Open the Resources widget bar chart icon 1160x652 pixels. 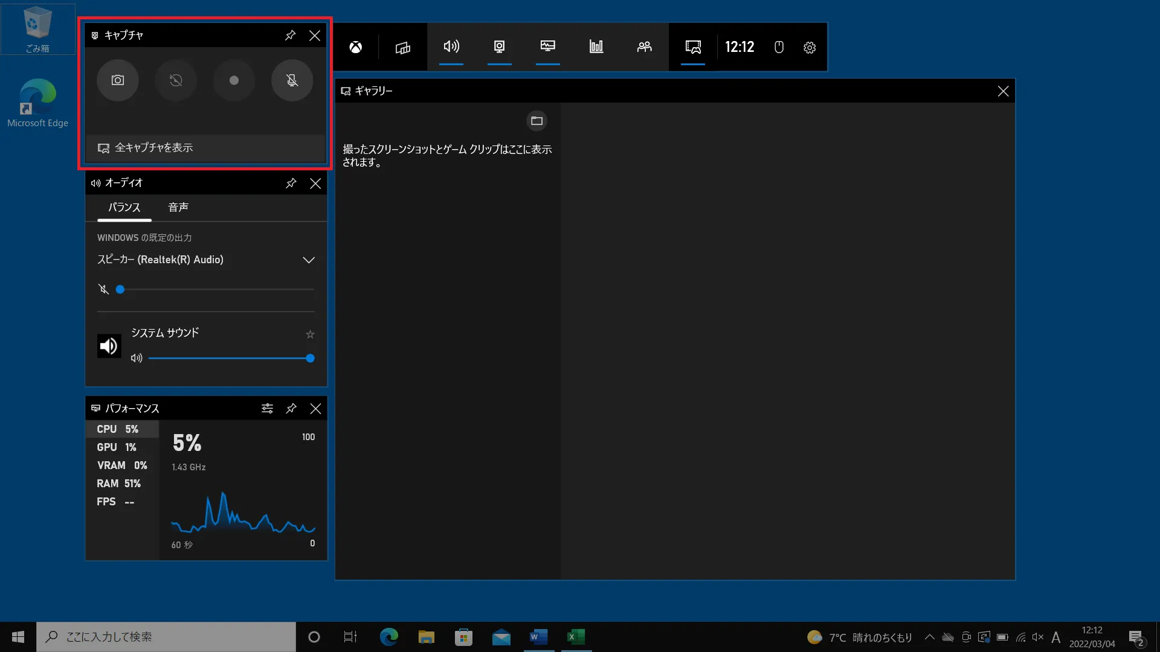tap(596, 47)
